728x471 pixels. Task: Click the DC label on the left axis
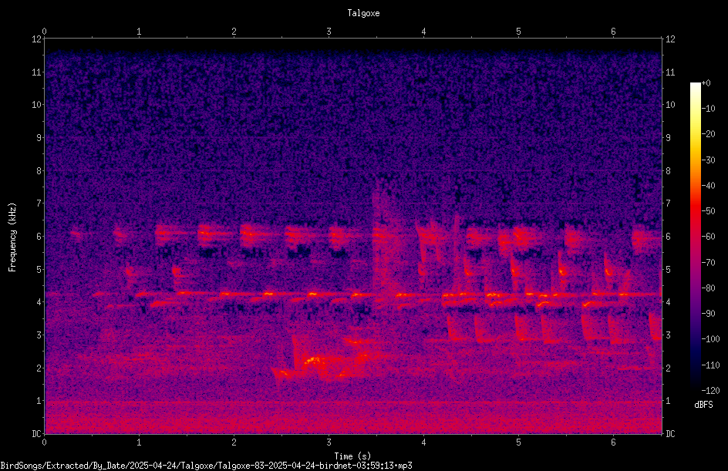pyautogui.click(x=37, y=434)
